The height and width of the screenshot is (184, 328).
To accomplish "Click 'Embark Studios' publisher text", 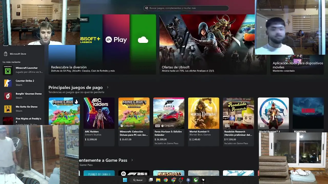I will tap(93, 135).
